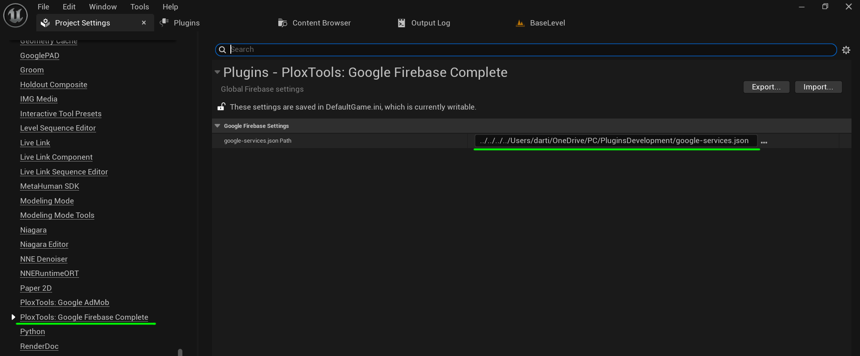Click the Content Browser folder icon
Screen dimensions: 860x356
coord(282,23)
